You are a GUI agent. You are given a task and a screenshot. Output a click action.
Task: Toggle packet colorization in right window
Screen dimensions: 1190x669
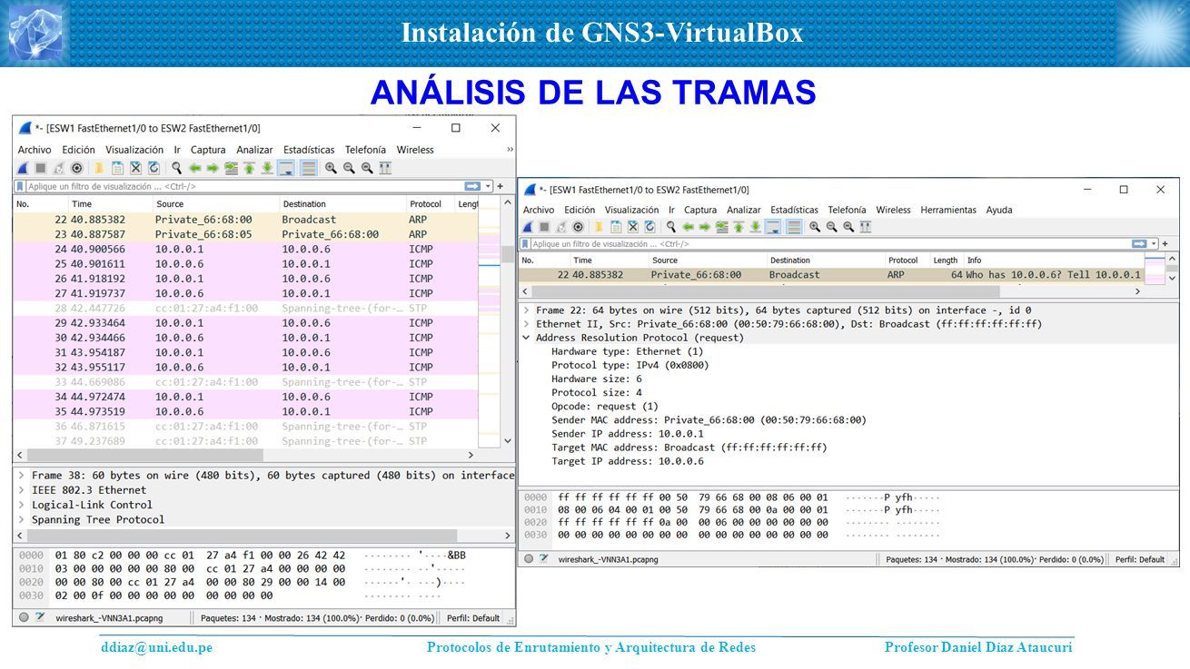pyautogui.click(x=794, y=227)
